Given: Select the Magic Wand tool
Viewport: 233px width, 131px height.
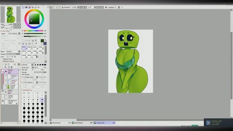Looking at the screenshot, I should pyautogui.click(x=29, y=40).
